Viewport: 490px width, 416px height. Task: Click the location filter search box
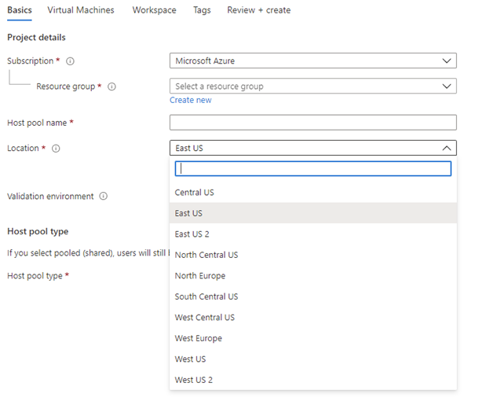[x=313, y=169]
